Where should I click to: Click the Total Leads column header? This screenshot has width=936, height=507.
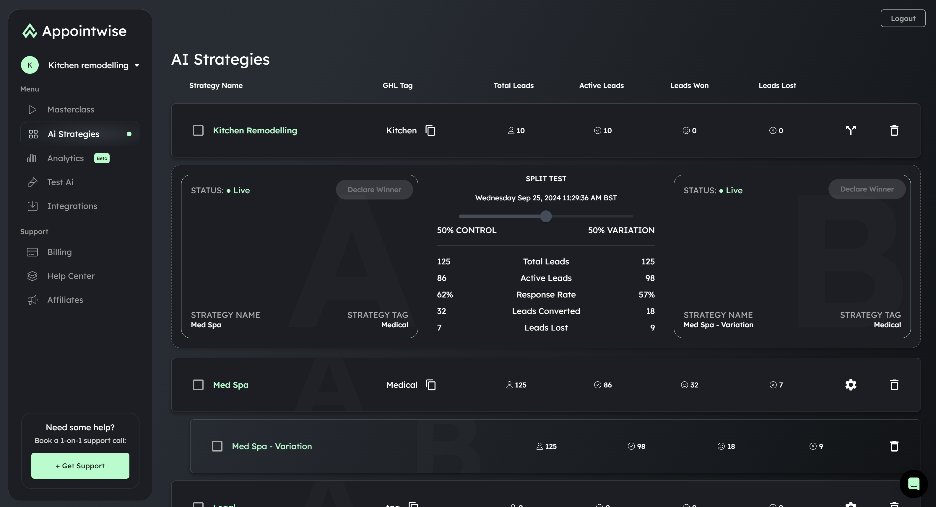(x=513, y=85)
